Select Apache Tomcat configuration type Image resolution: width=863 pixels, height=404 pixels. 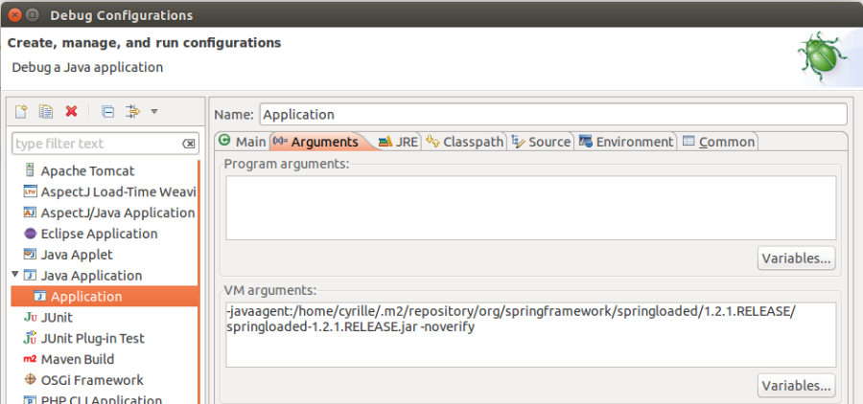[x=87, y=171]
